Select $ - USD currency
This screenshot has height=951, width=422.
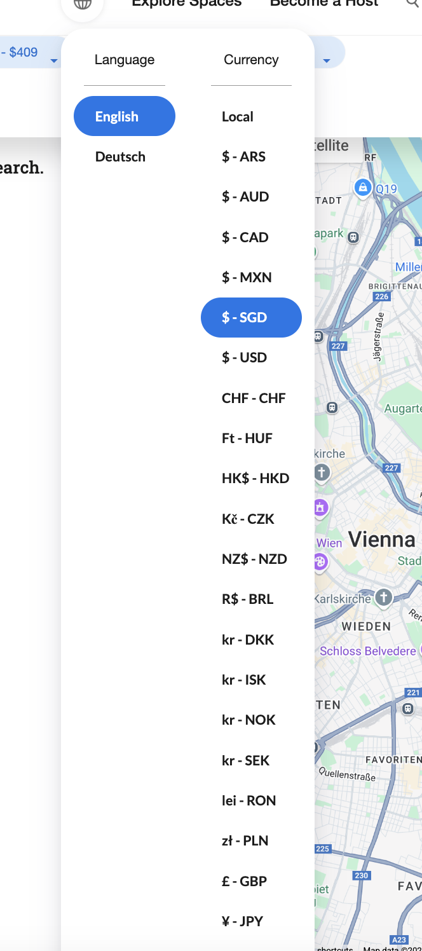tap(244, 357)
